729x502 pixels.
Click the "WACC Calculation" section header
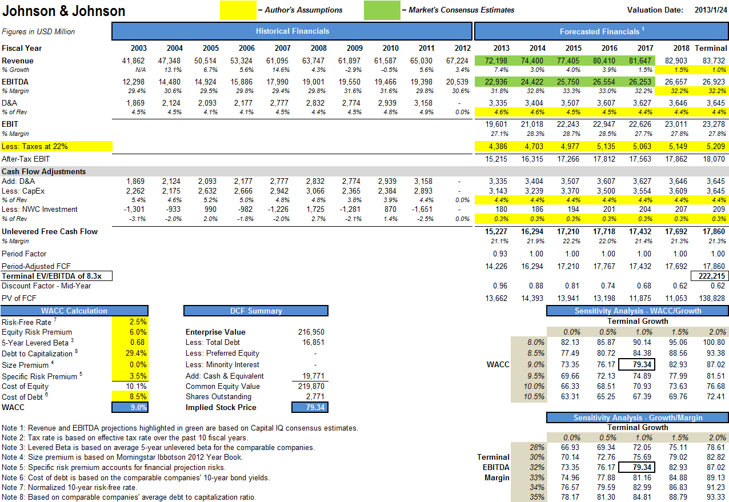[74, 311]
